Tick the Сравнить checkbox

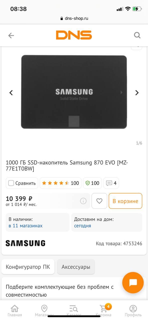point(11,183)
